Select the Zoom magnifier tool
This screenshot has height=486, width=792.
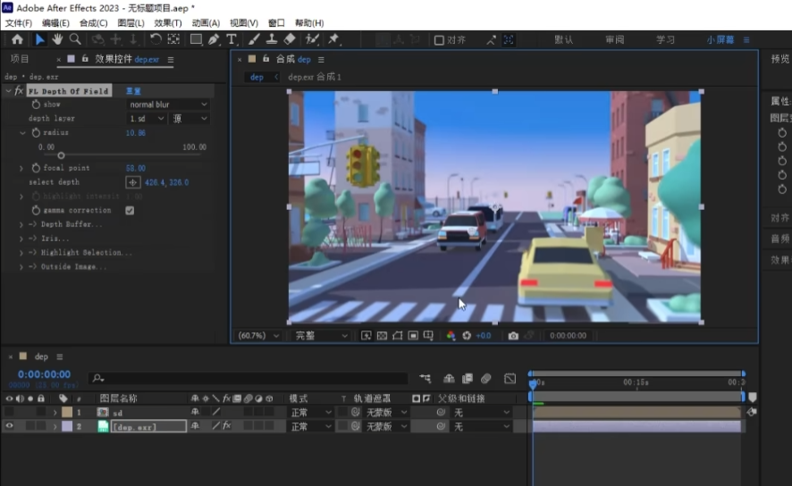(75, 39)
